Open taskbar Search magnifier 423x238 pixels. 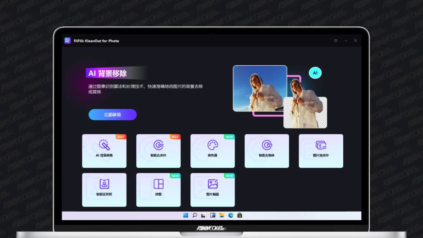[x=195, y=215]
